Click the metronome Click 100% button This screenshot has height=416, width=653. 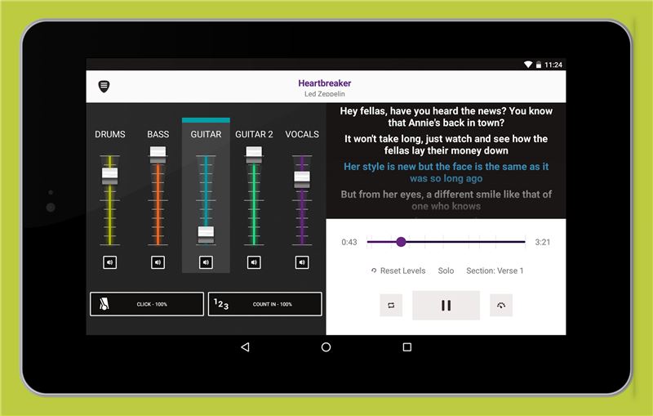coord(147,304)
